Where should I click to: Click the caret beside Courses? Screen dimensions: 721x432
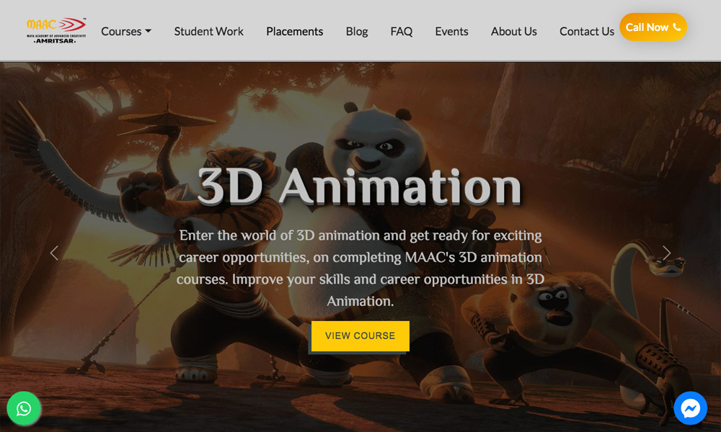[149, 32]
